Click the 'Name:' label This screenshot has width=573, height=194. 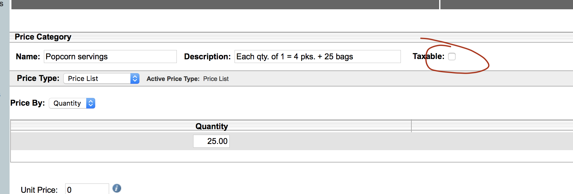(x=28, y=57)
